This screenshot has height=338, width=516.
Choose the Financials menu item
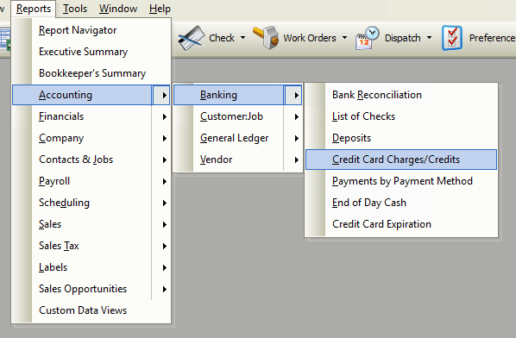[x=91, y=116]
